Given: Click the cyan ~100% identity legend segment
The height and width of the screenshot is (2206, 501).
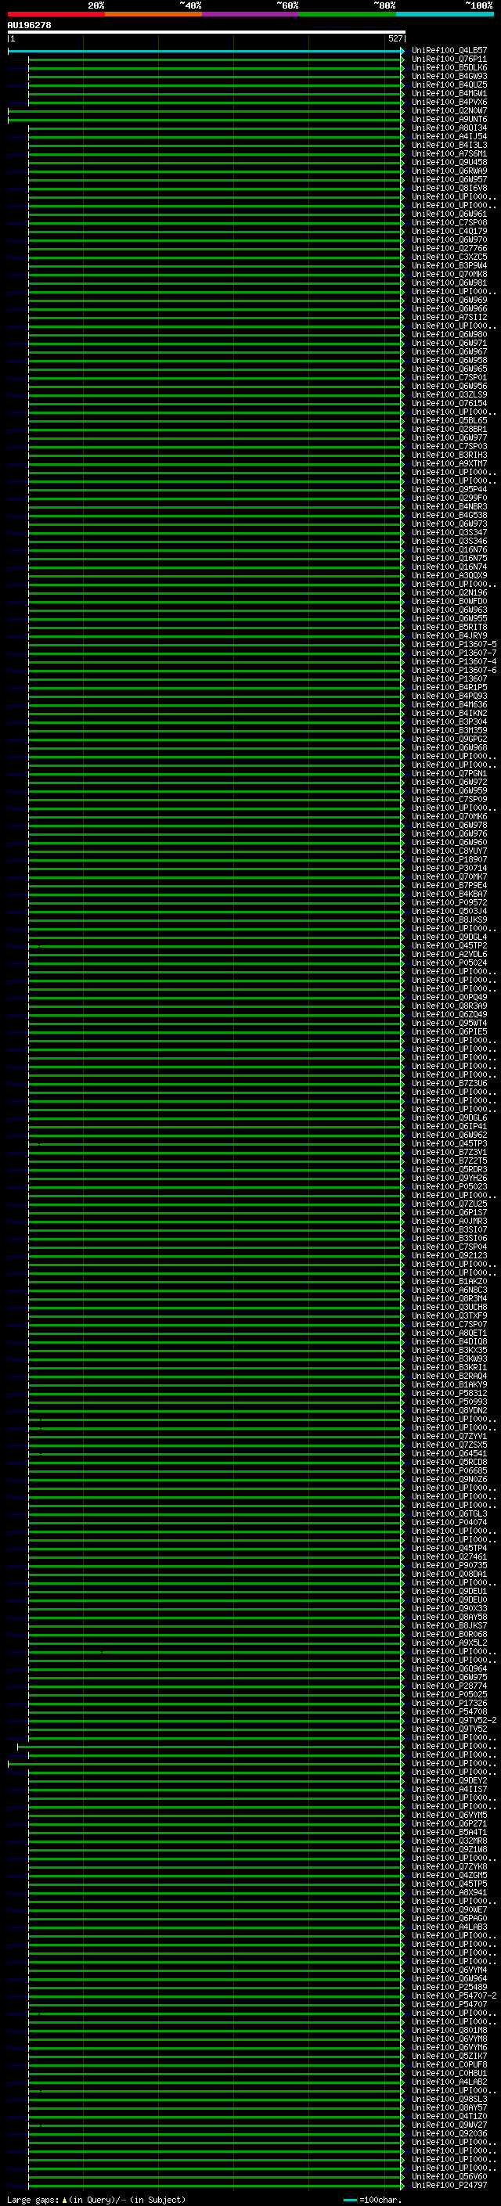Looking at the screenshot, I should 445,14.
